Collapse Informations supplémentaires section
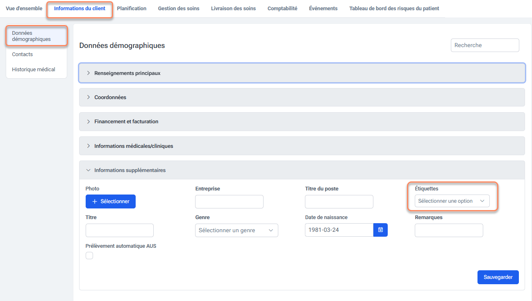 [x=130, y=170]
